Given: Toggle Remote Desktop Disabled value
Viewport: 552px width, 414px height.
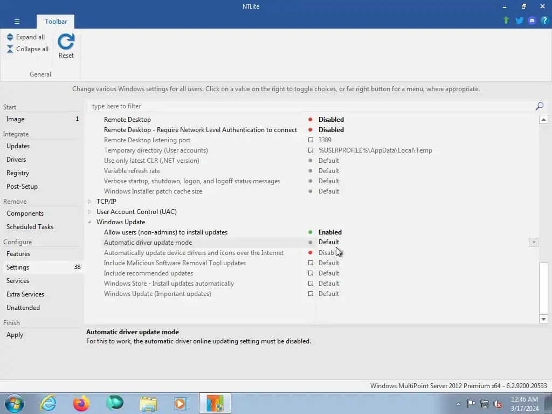Looking at the screenshot, I should [331, 120].
